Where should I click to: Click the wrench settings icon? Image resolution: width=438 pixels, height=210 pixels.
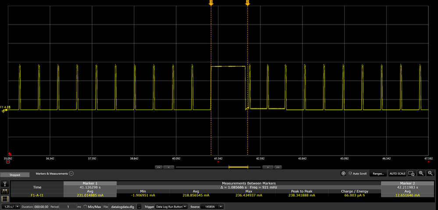(x=6, y=184)
